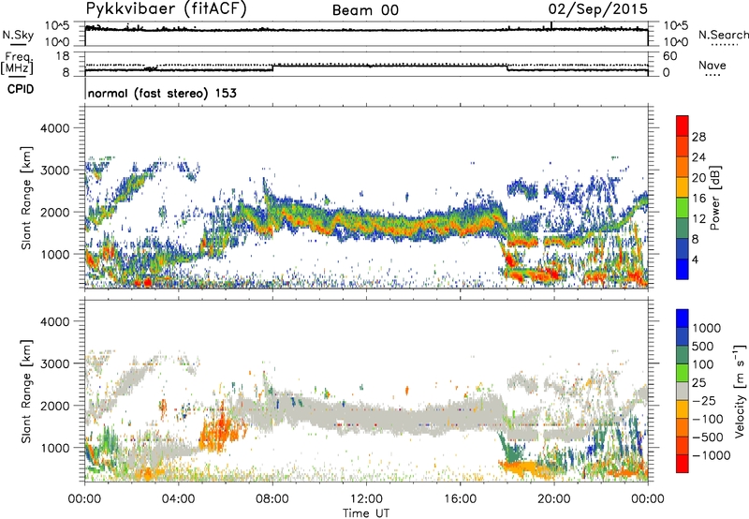Click the -1000 tick on velocity colorbar
This screenshot has height=519, width=749.
click(x=711, y=455)
